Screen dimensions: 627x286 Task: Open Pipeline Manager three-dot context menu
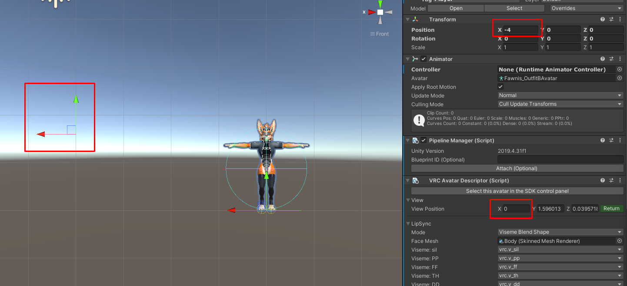(x=620, y=141)
